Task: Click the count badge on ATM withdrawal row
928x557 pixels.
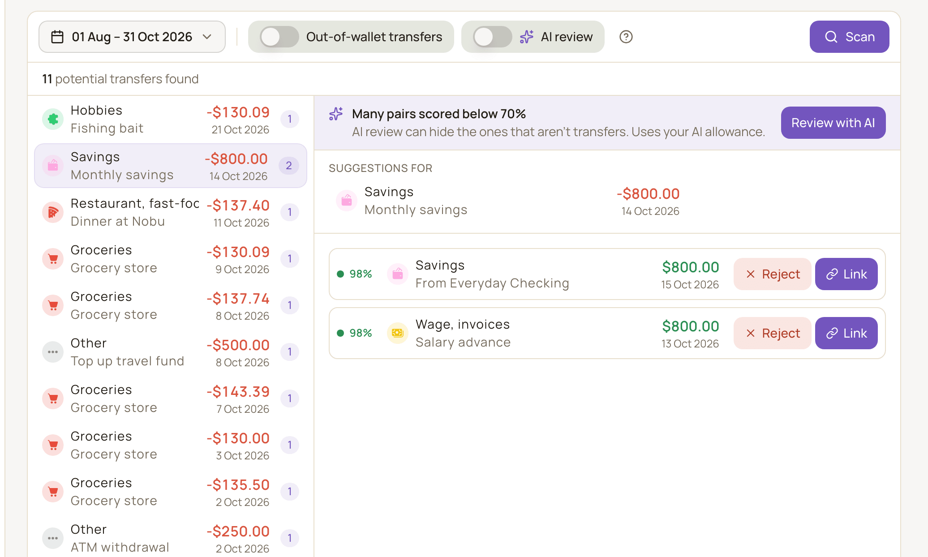Action: pyautogui.click(x=290, y=538)
